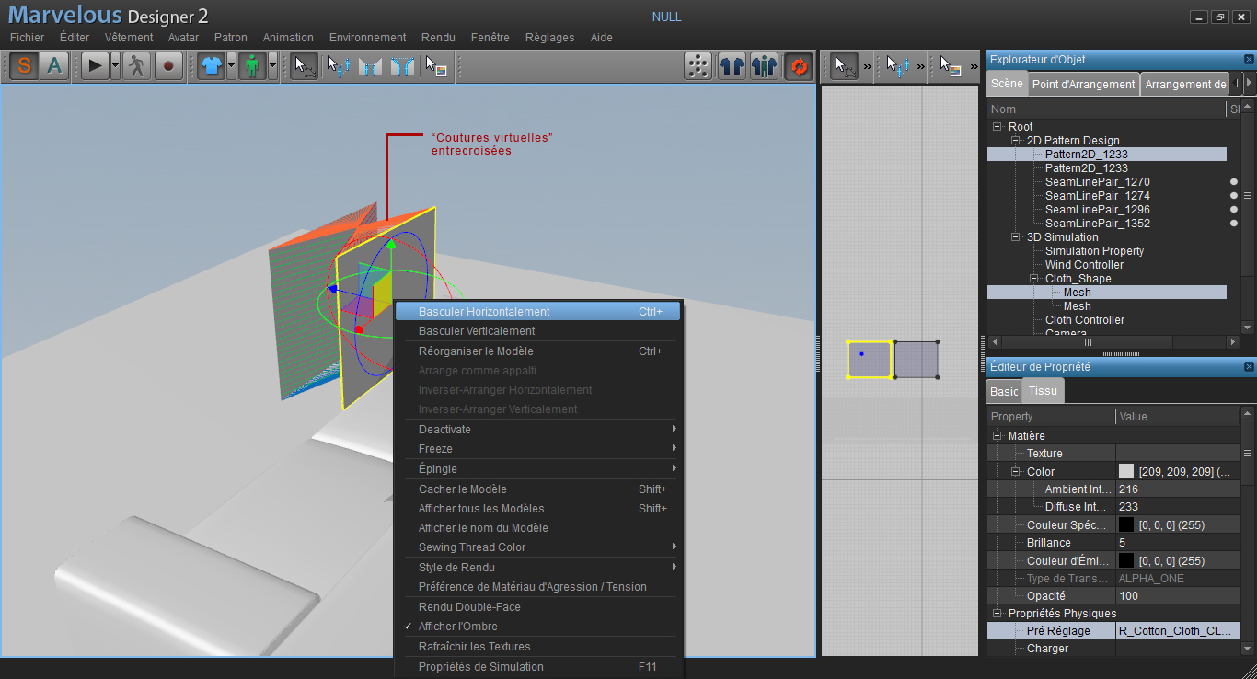Open the Environnement menu
This screenshot has height=679, width=1257.
point(367,38)
